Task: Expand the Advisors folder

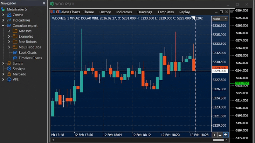Action: click(9, 31)
